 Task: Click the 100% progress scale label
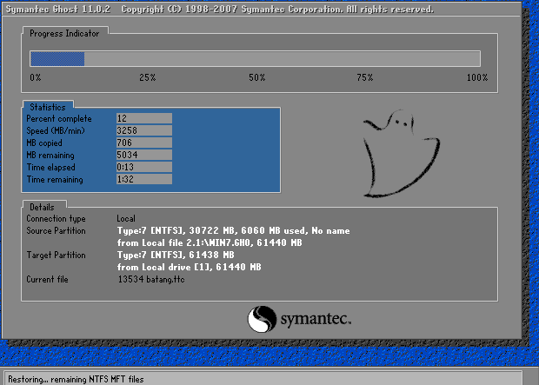pyautogui.click(x=477, y=77)
